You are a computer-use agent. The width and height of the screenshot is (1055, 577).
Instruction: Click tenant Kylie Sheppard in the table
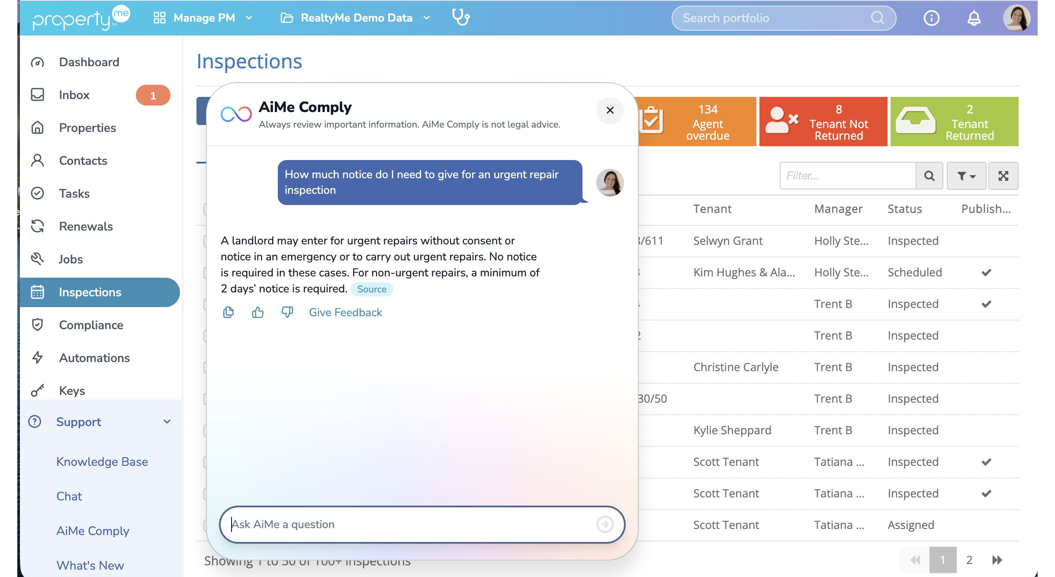click(732, 430)
